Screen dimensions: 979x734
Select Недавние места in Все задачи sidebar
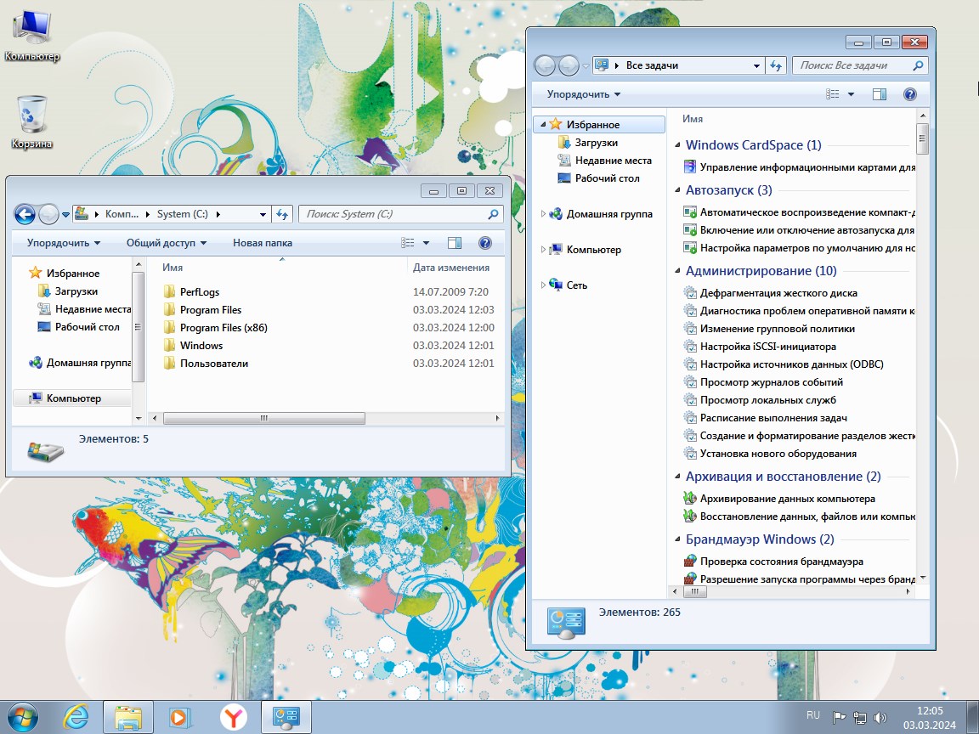[613, 161]
